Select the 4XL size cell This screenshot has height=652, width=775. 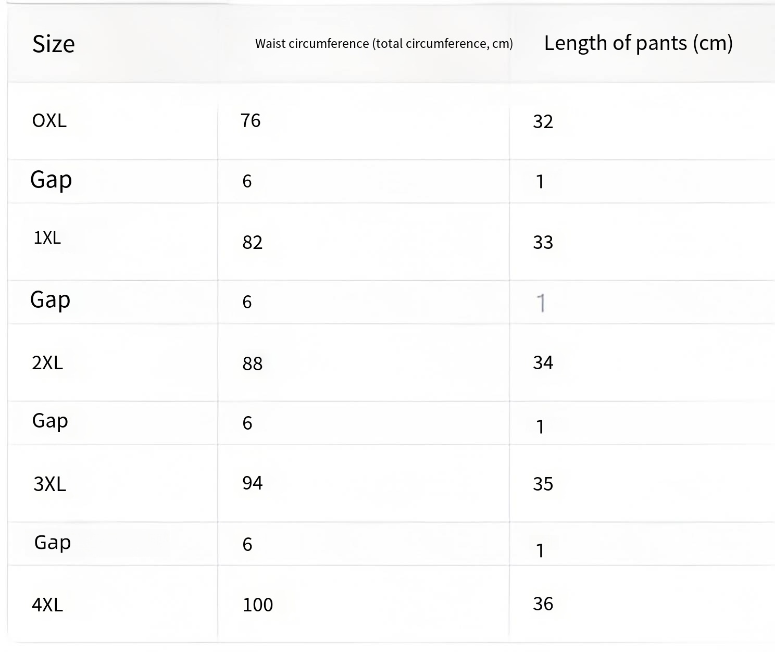point(47,605)
